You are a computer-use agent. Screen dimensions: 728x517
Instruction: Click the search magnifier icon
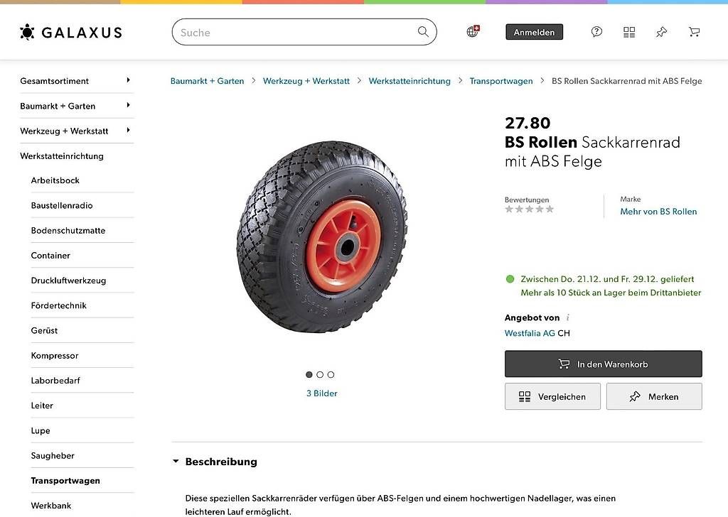423,32
